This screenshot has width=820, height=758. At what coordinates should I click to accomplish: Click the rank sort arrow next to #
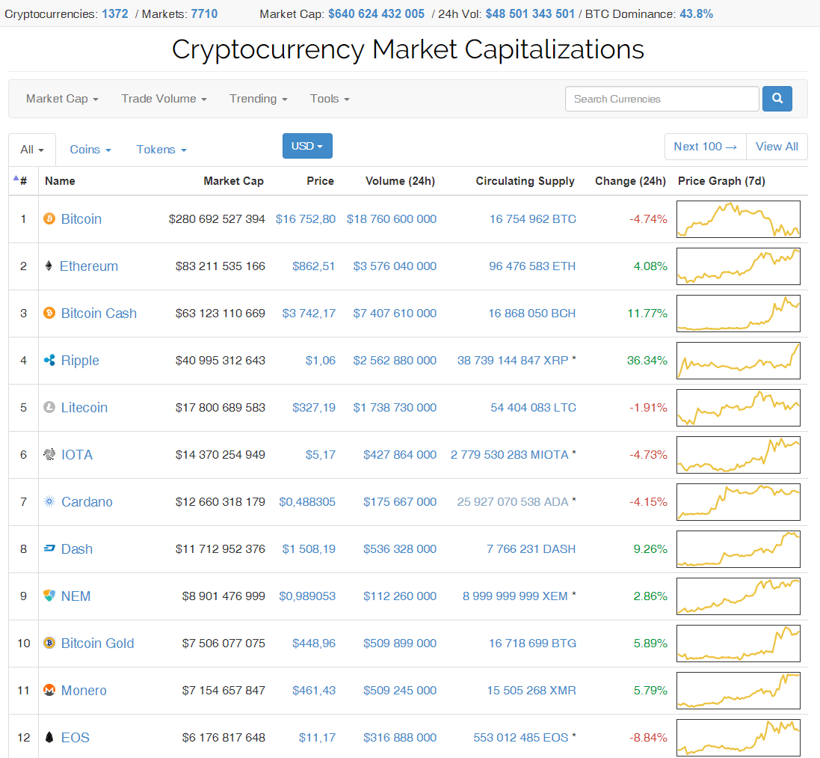pos(16,178)
